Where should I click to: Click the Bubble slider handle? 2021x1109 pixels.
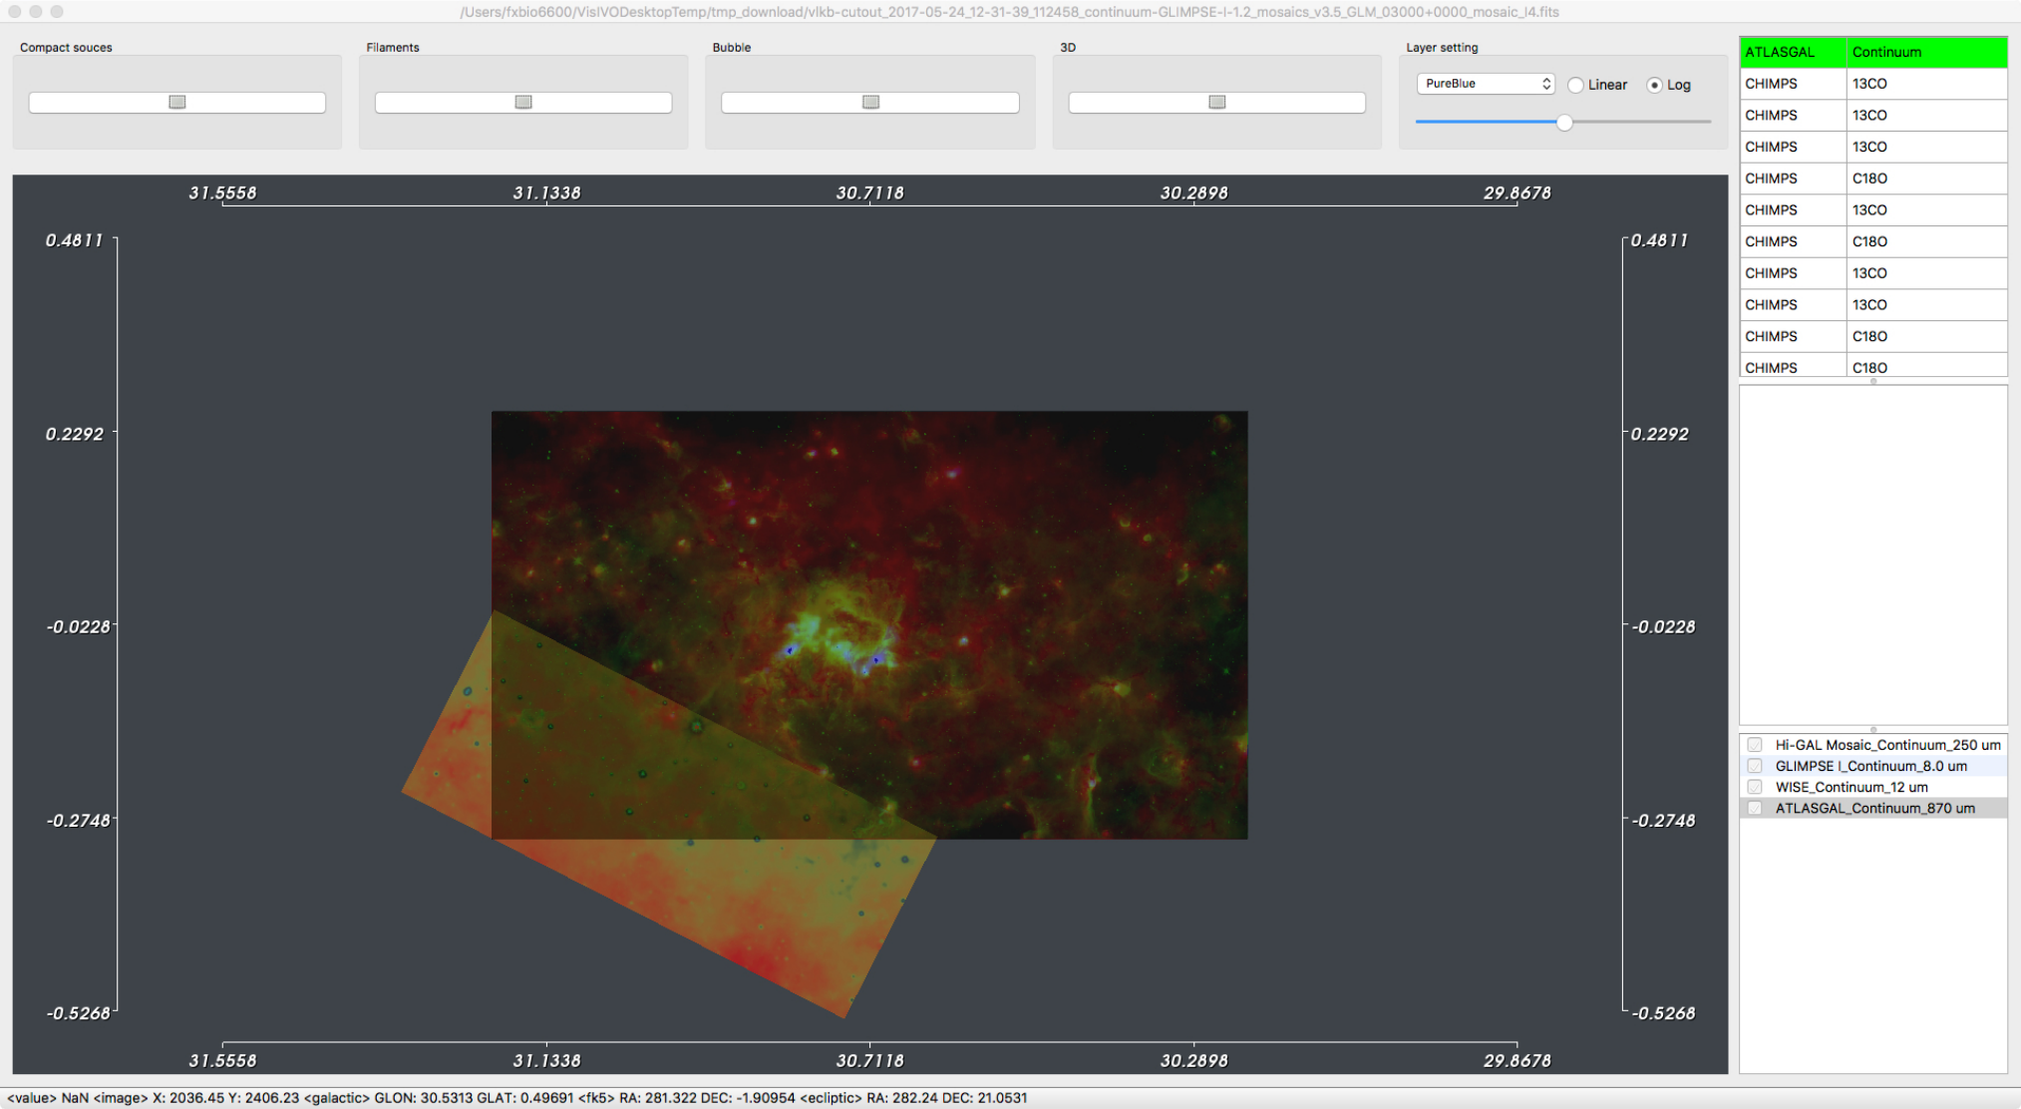pyautogui.click(x=870, y=102)
